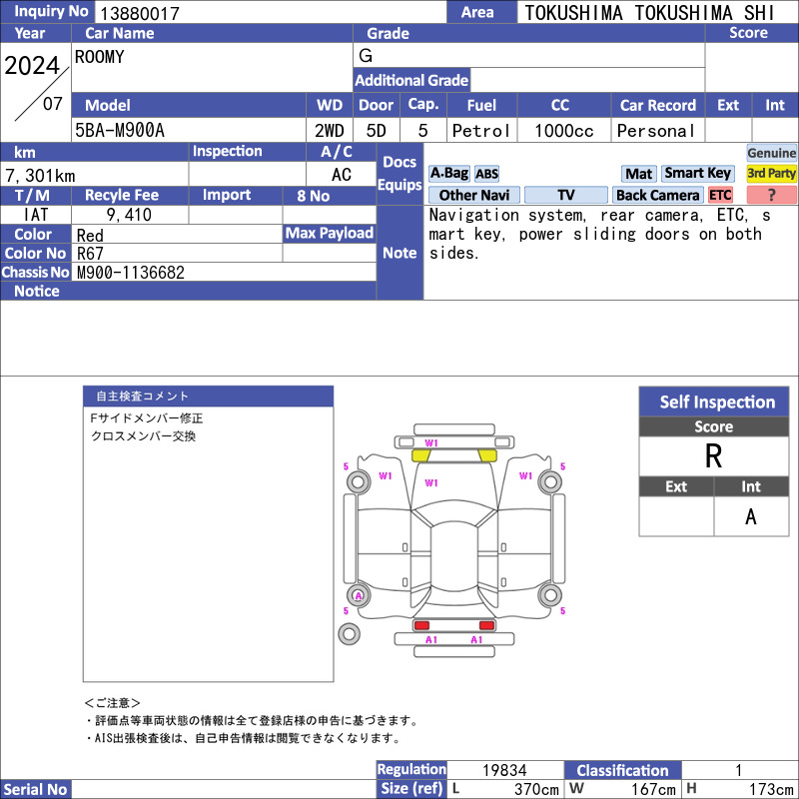Select the color number R67
Screen dimensions: 799x799
pyautogui.click(x=90, y=254)
